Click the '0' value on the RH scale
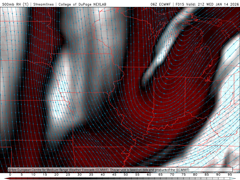The width and height of the screenshot is (240, 180). click(10, 175)
